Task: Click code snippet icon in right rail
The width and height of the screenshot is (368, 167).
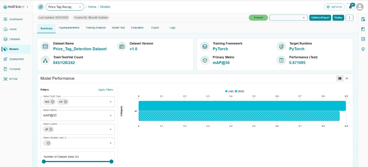Action: 363,39
